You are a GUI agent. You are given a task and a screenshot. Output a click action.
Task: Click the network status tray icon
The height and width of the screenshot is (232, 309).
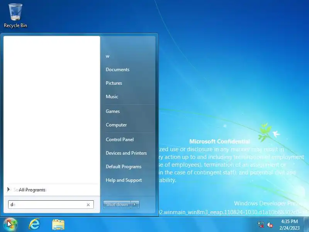coord(260,225)
